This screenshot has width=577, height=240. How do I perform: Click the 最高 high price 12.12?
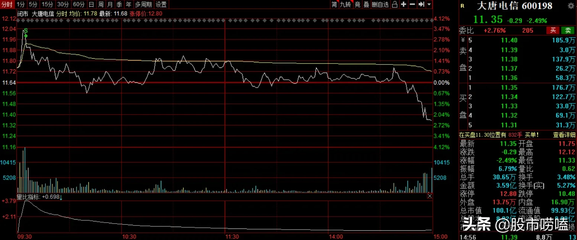pos(567,152)
